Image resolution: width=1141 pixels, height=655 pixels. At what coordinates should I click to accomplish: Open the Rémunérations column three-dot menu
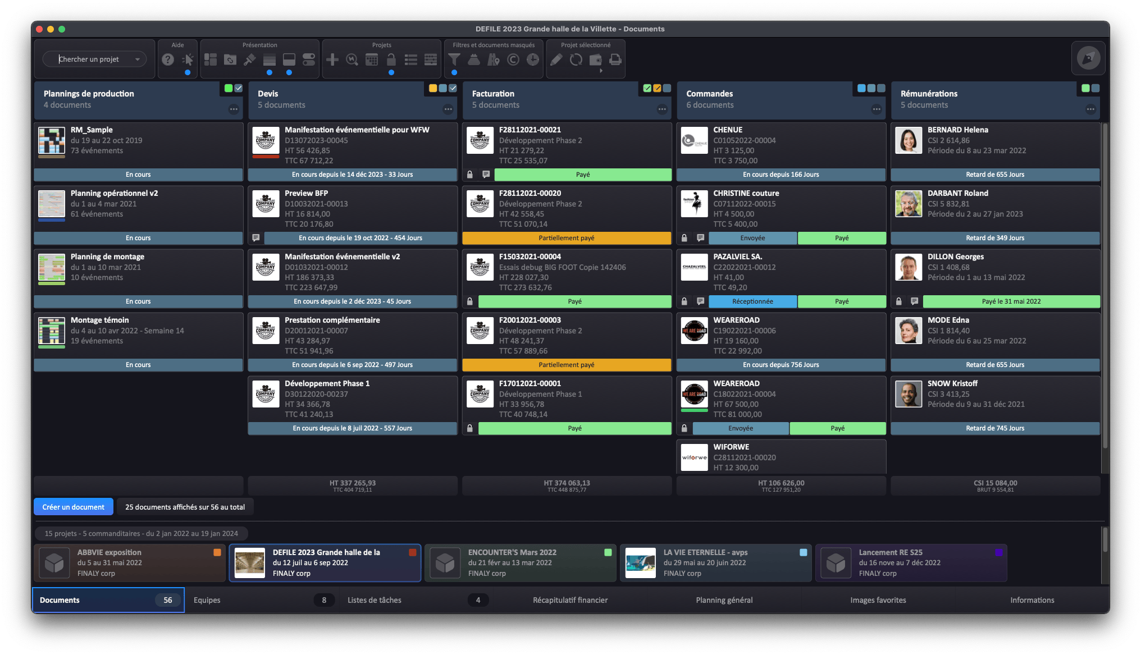(1090, 109)
